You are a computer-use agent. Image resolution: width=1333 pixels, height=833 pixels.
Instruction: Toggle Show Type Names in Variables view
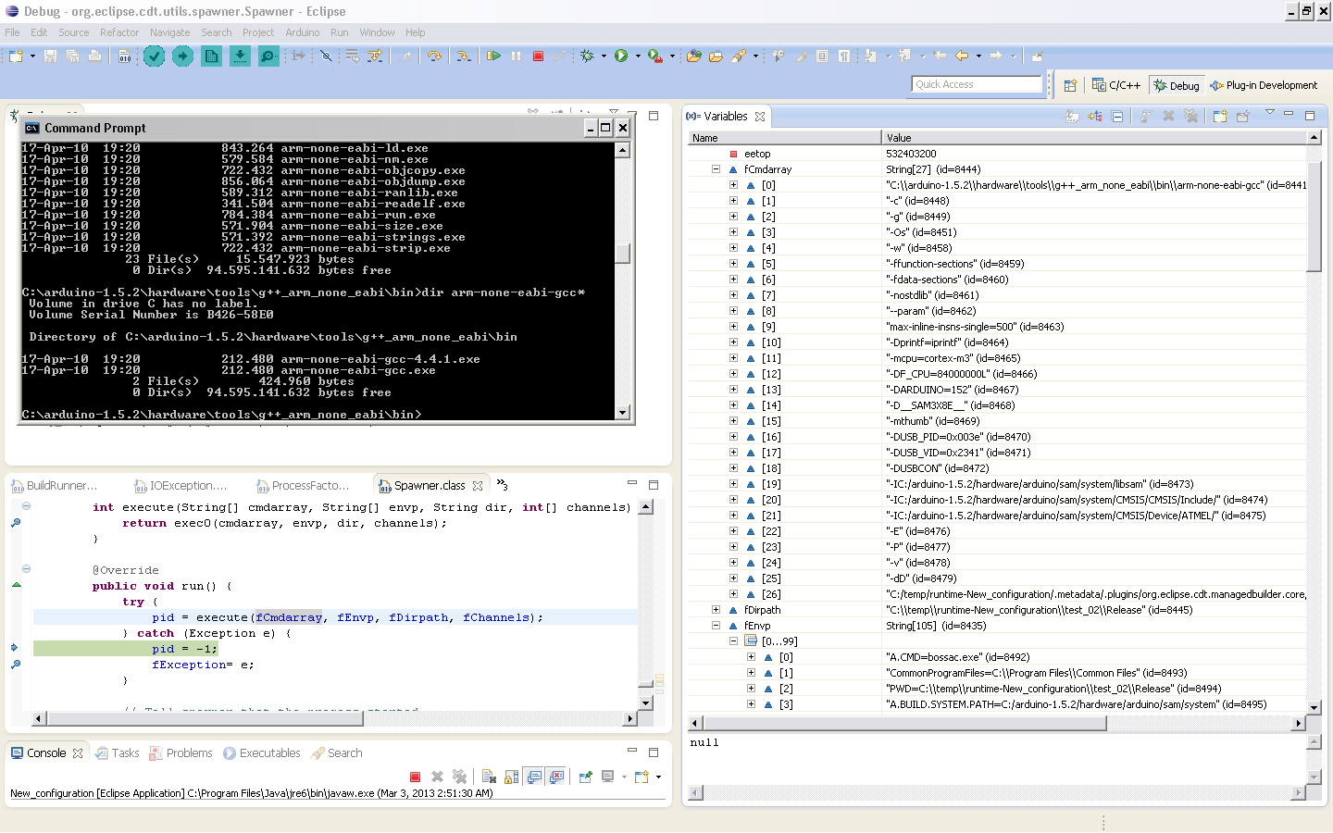[x=1072, y=117]
